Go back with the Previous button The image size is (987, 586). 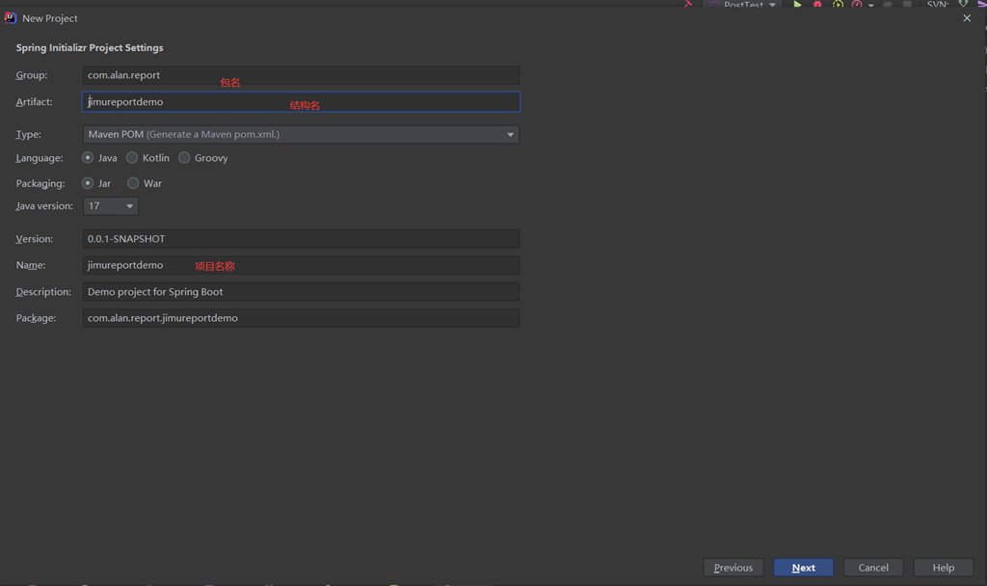734,567
